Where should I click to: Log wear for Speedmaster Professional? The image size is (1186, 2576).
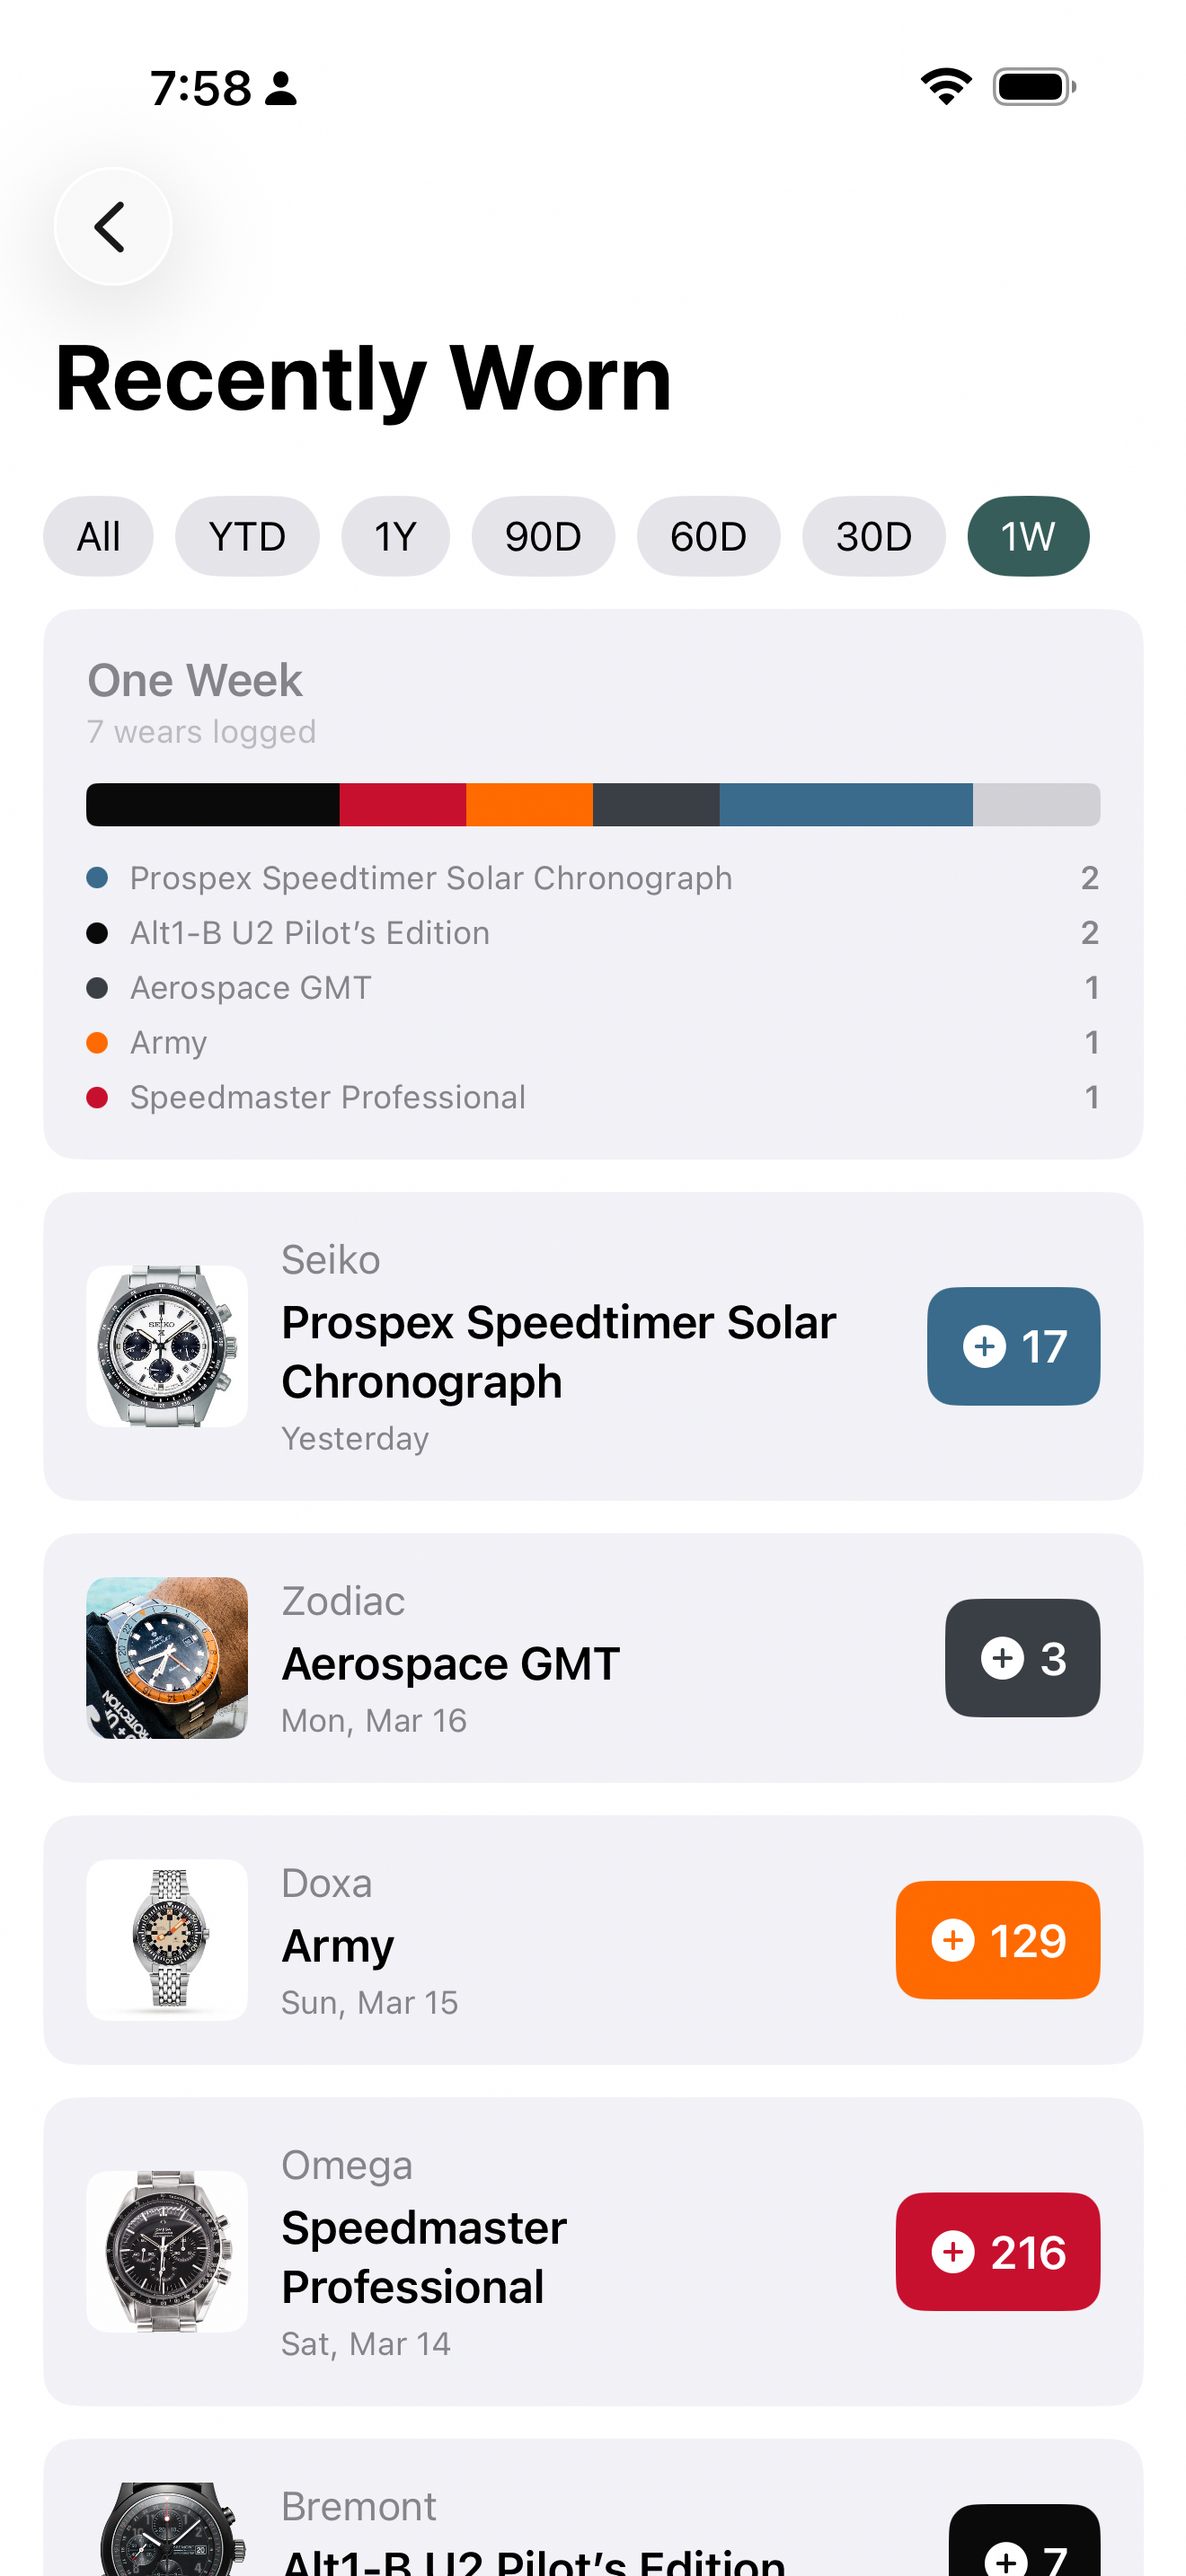(x=997, y=2252)
